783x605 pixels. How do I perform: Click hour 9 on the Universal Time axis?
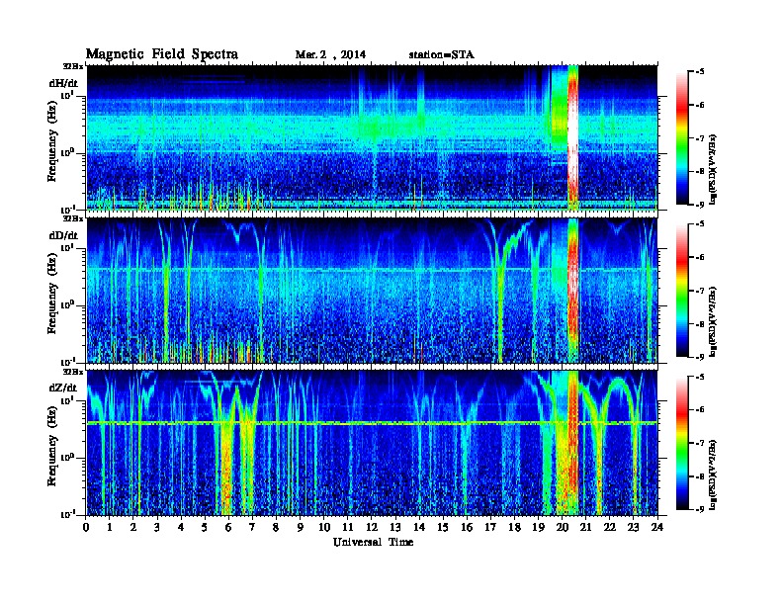point(301,528)
